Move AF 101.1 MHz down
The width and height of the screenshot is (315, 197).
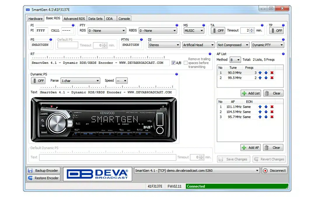[266, 107]
